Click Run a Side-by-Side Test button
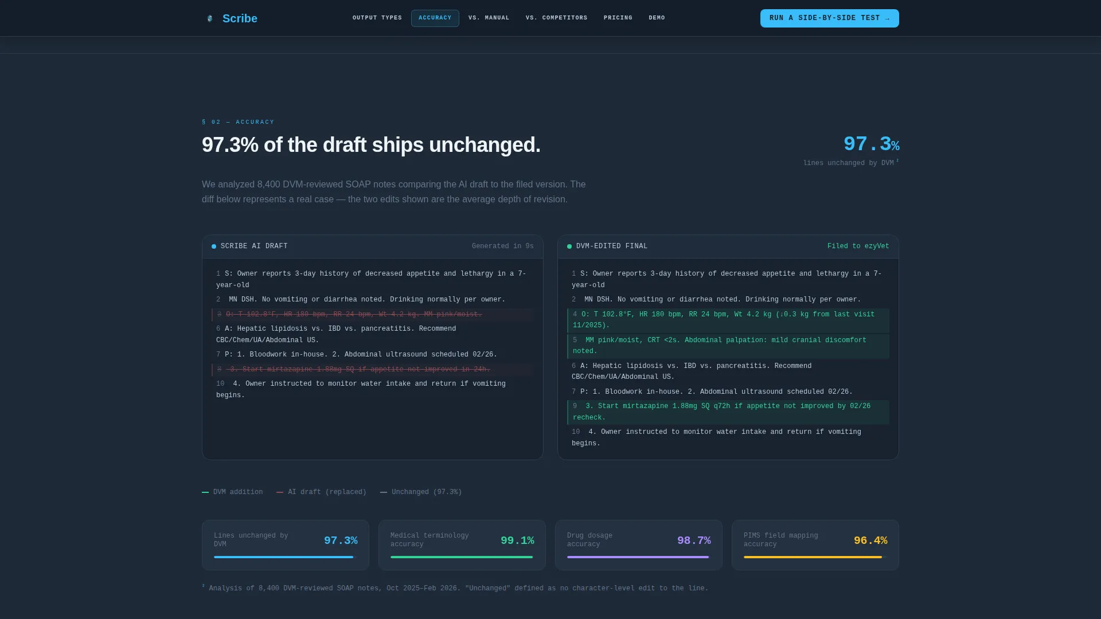This screenshot has width=1101, height=619. tap(830, 18)
